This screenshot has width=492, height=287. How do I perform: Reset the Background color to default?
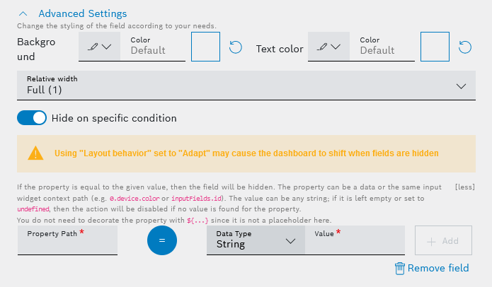236,48
